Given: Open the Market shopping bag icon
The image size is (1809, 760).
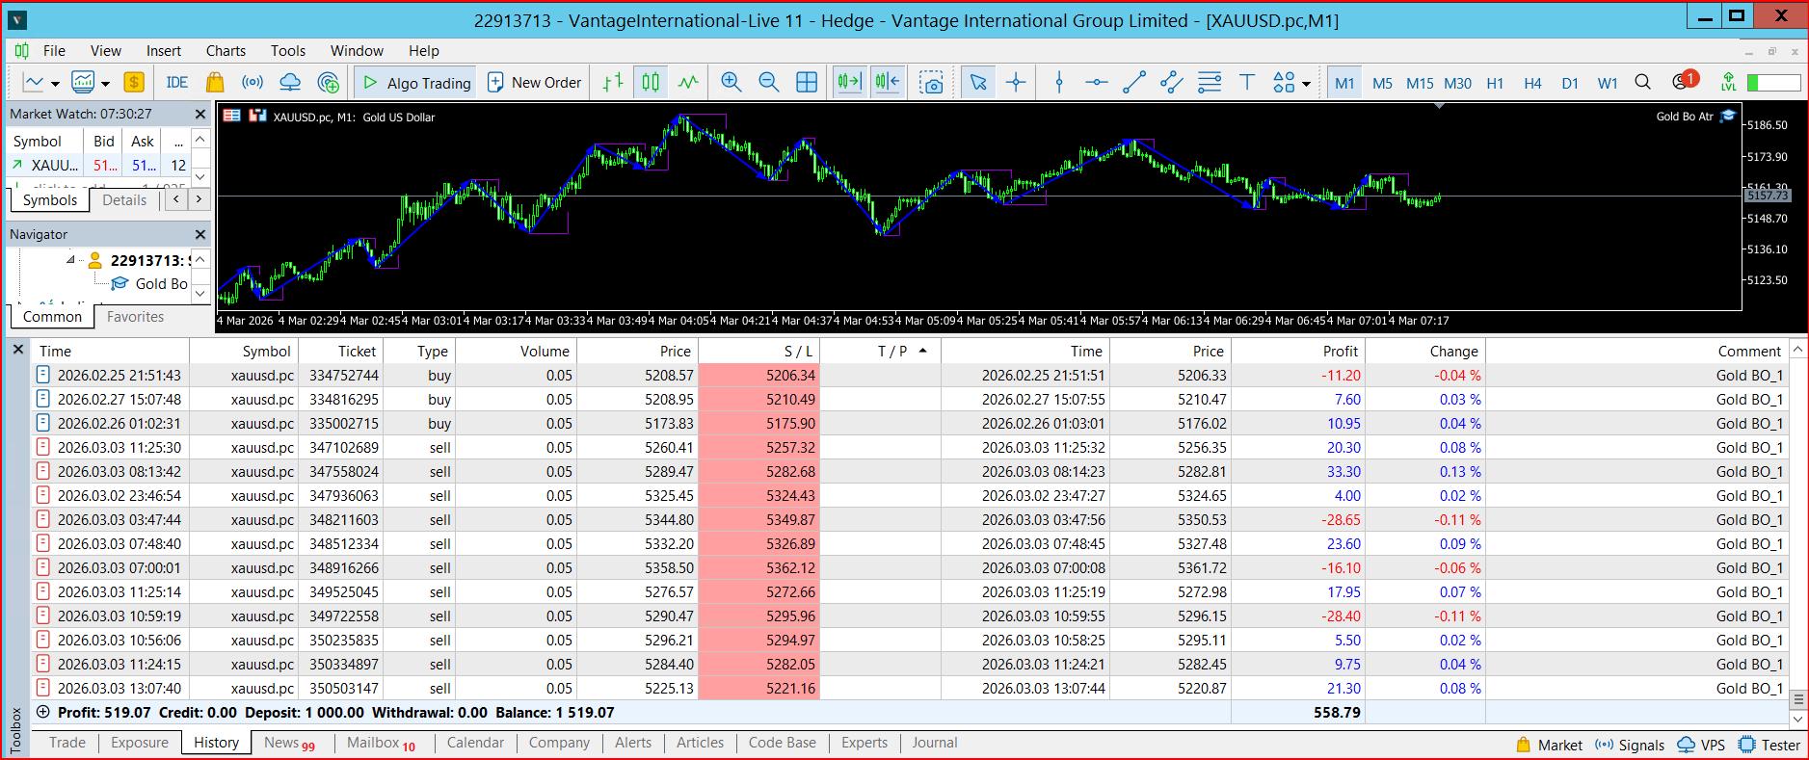Looking at the screenshot, I should coord(215,83).
